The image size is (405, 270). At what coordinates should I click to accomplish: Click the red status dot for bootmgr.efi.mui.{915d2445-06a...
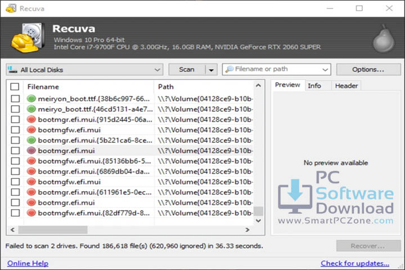tap(31, 119)
